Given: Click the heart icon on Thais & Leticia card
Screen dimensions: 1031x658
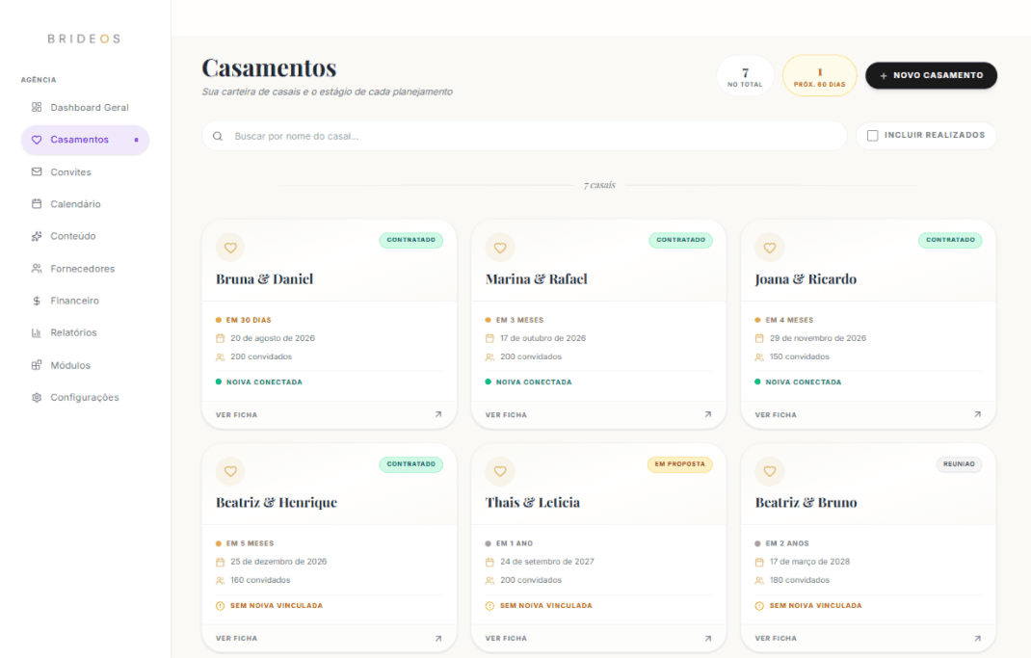Looking at the screenshot, I should pyautogui.click(x=500, y=471).
